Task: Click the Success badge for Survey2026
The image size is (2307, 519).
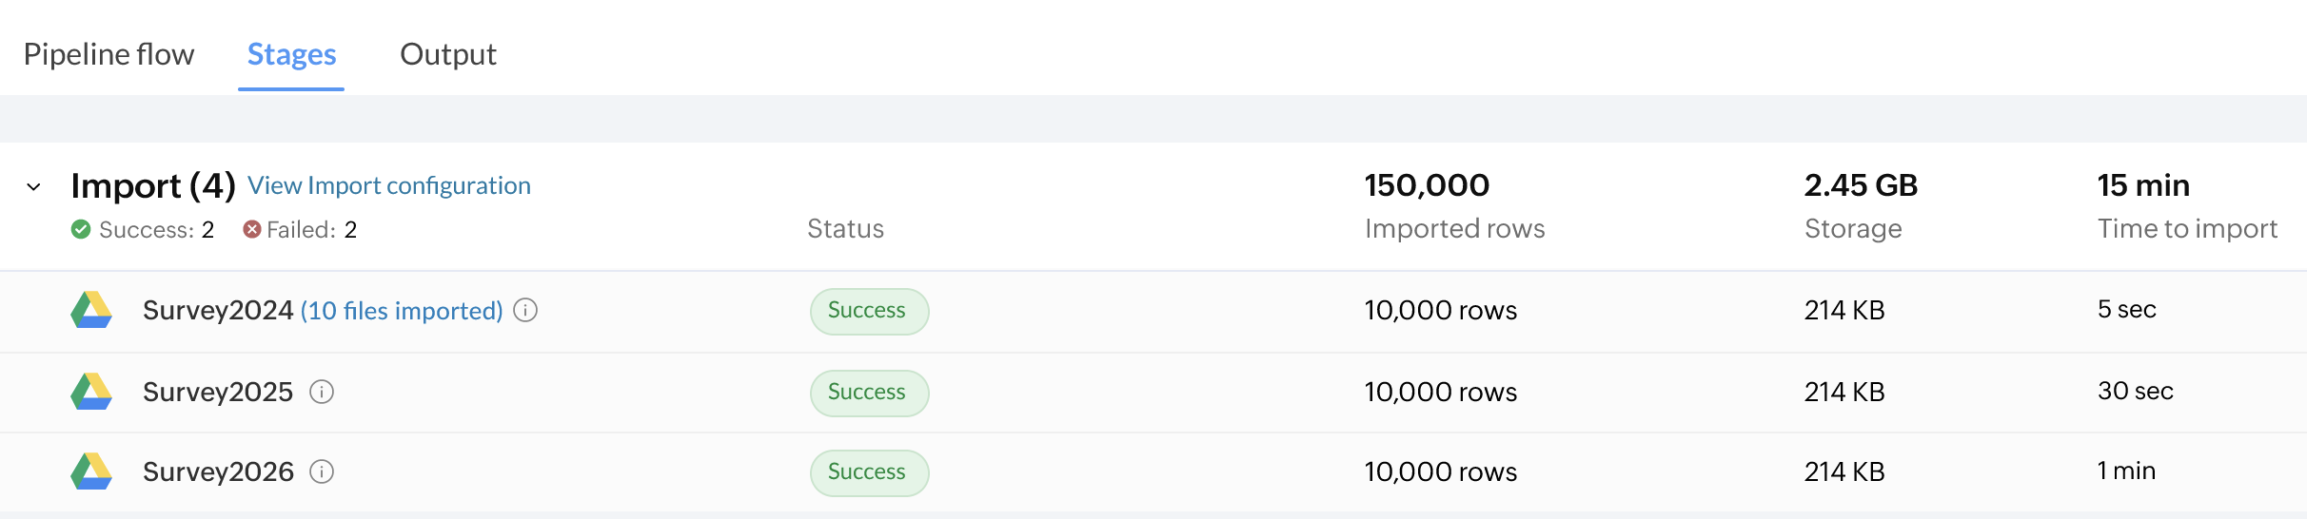Action: pos(868,472)
